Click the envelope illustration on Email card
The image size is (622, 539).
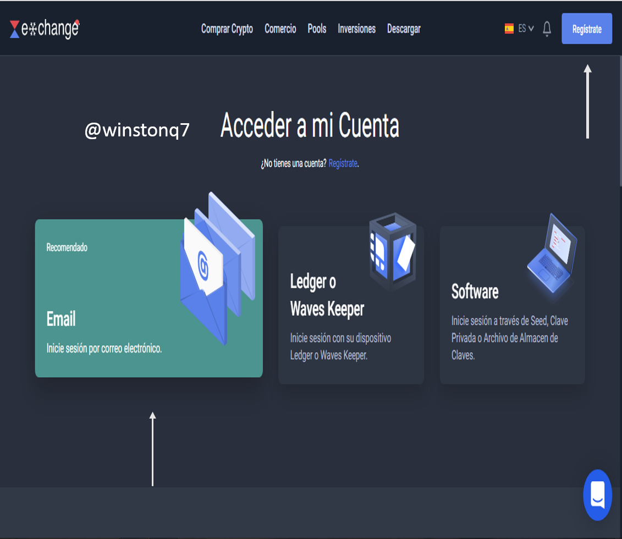[217, 268]
